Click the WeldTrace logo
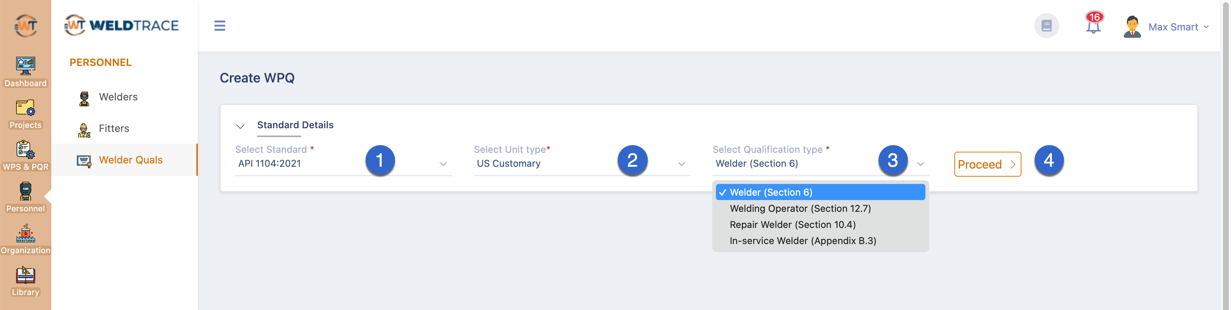This screenshot has width=1231, height=310. 121,25
